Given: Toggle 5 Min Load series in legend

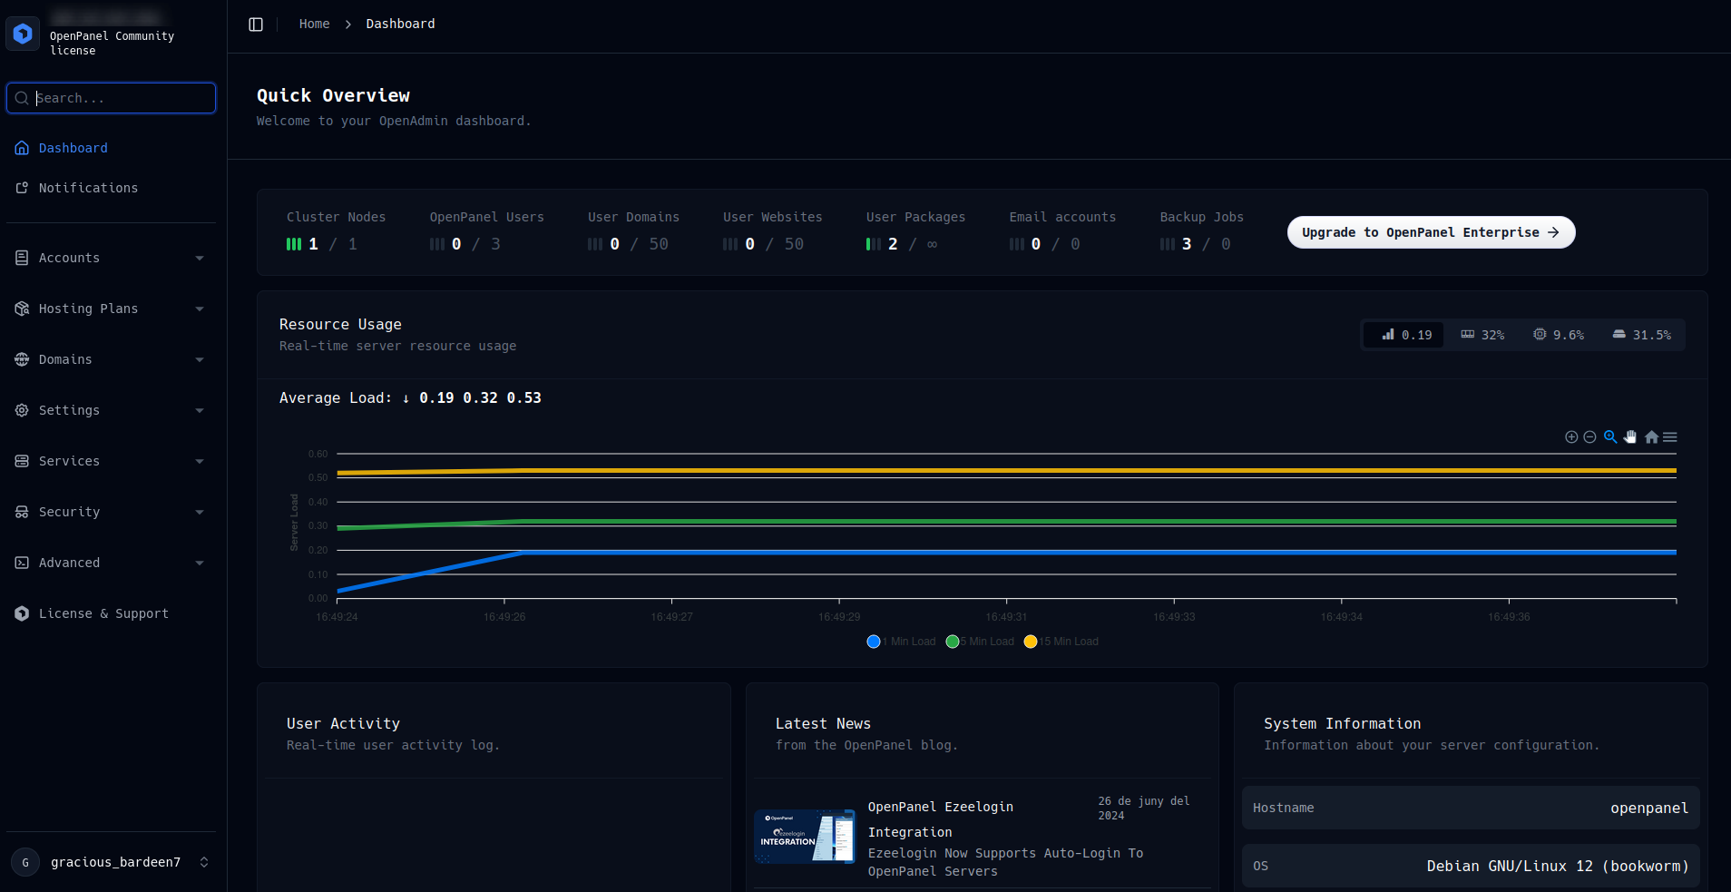Looking at the screenshot, I should point(981,642).
